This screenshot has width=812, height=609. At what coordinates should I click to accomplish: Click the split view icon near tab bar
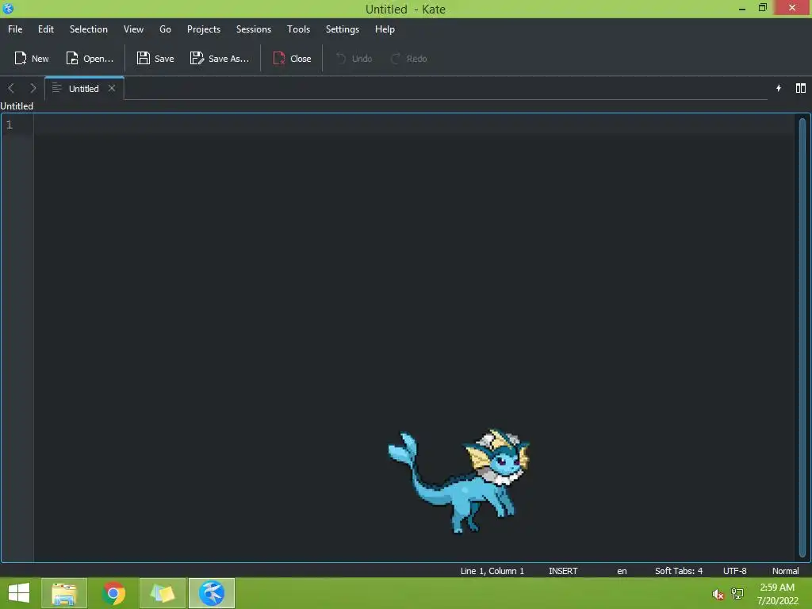coord(801,88)
